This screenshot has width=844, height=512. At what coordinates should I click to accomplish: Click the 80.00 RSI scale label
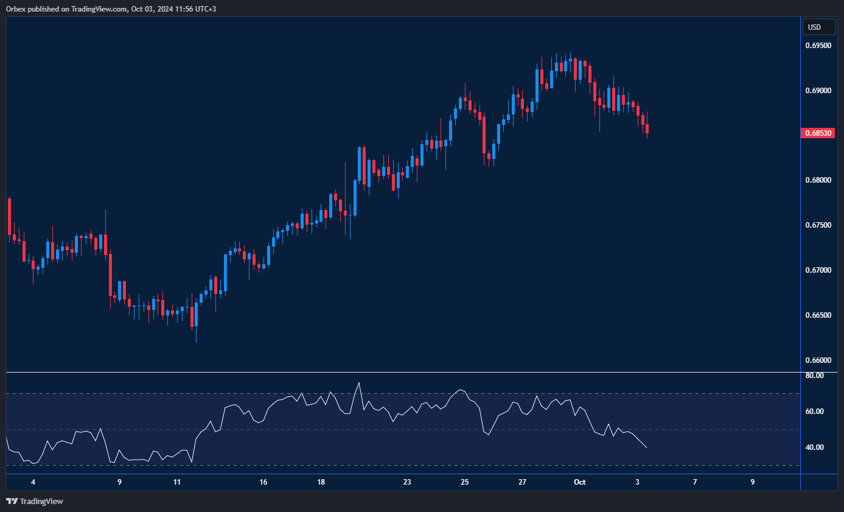pos(814,376)
